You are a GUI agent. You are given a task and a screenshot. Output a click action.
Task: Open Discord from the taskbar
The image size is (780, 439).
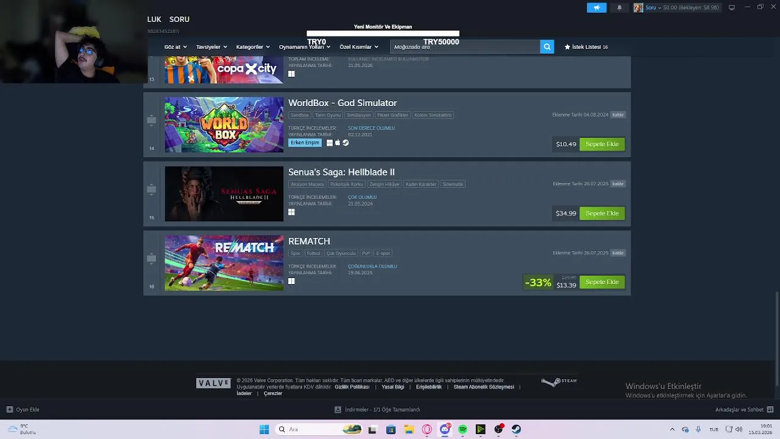445,429
